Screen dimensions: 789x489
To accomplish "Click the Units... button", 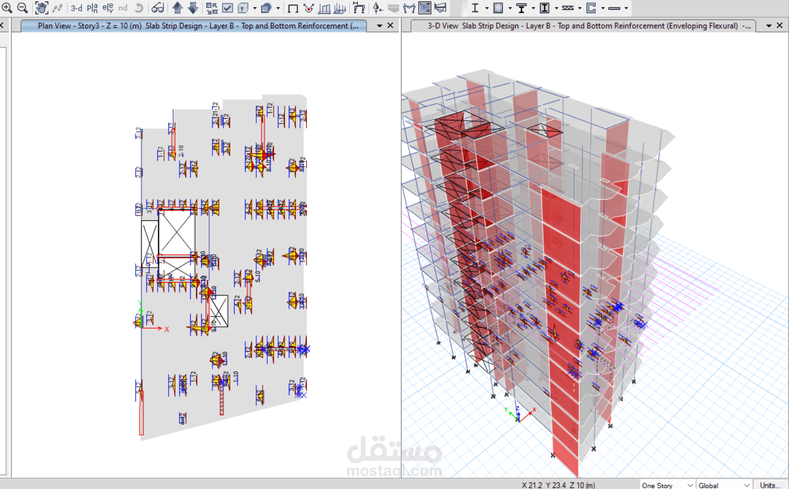I will [771, 485].
